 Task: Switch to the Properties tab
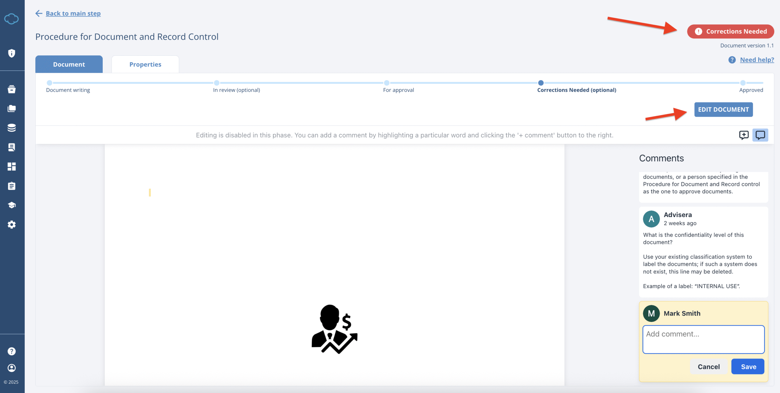(x=145, y=64)
